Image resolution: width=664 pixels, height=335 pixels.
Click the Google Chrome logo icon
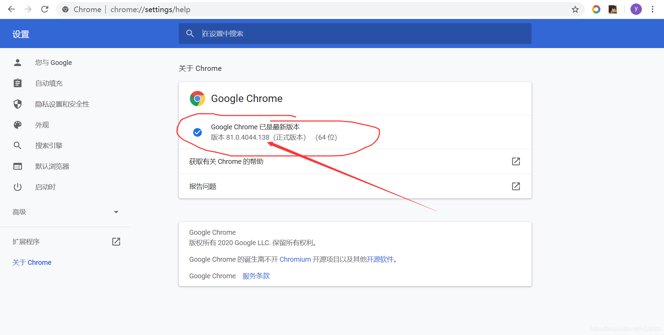(x=197, y=99)
